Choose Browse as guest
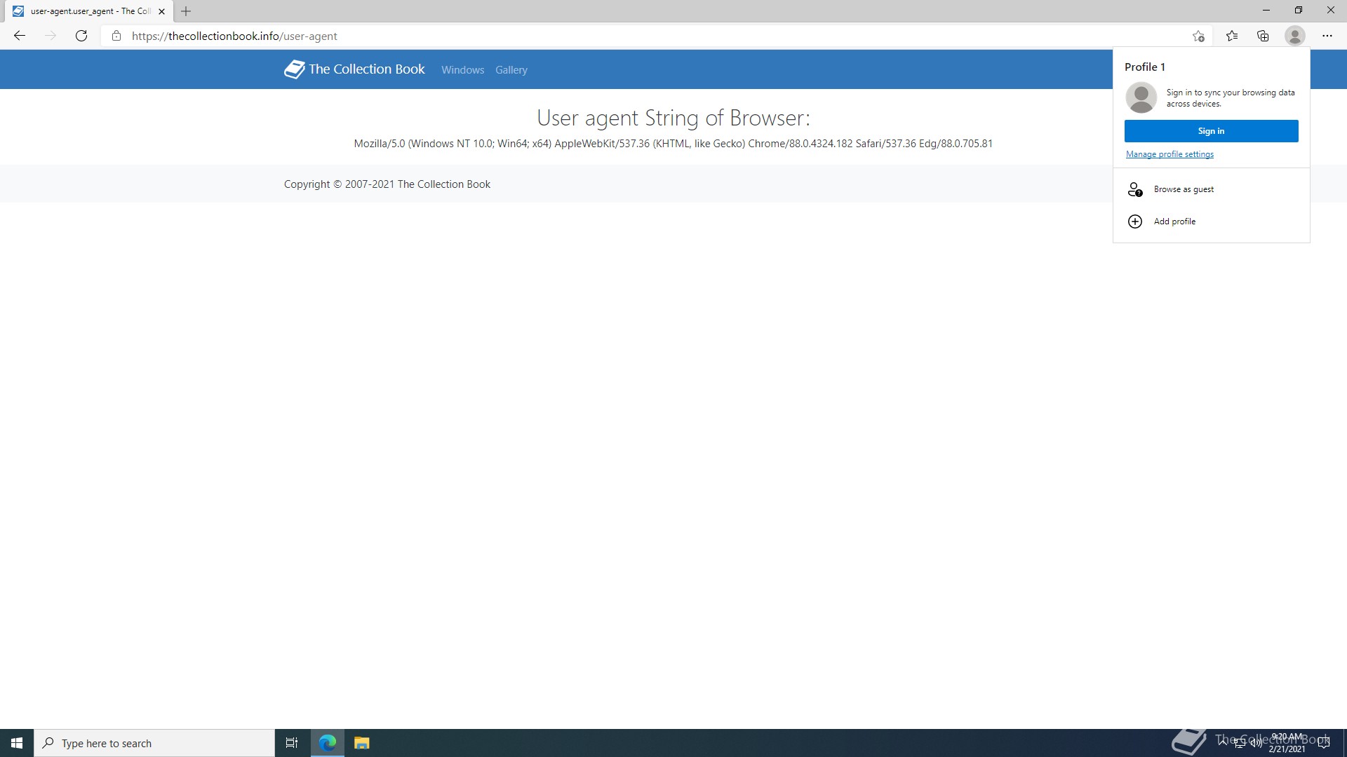The image size is (1347, 757). [x=1211, y=189]
